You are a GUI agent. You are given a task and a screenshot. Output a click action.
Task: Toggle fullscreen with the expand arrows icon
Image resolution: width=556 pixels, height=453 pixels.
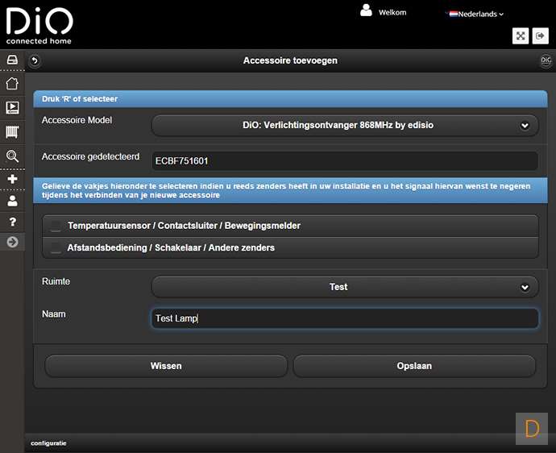click(520, 35)
